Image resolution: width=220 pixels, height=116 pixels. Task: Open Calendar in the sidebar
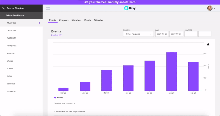coord(11,38)
